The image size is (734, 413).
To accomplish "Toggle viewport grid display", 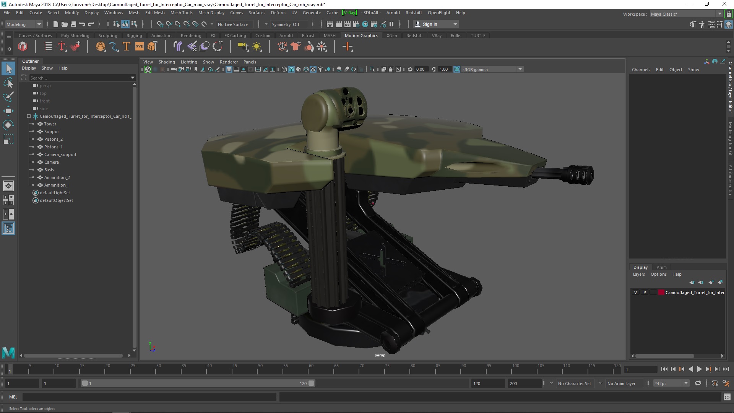I will [229, 69].
